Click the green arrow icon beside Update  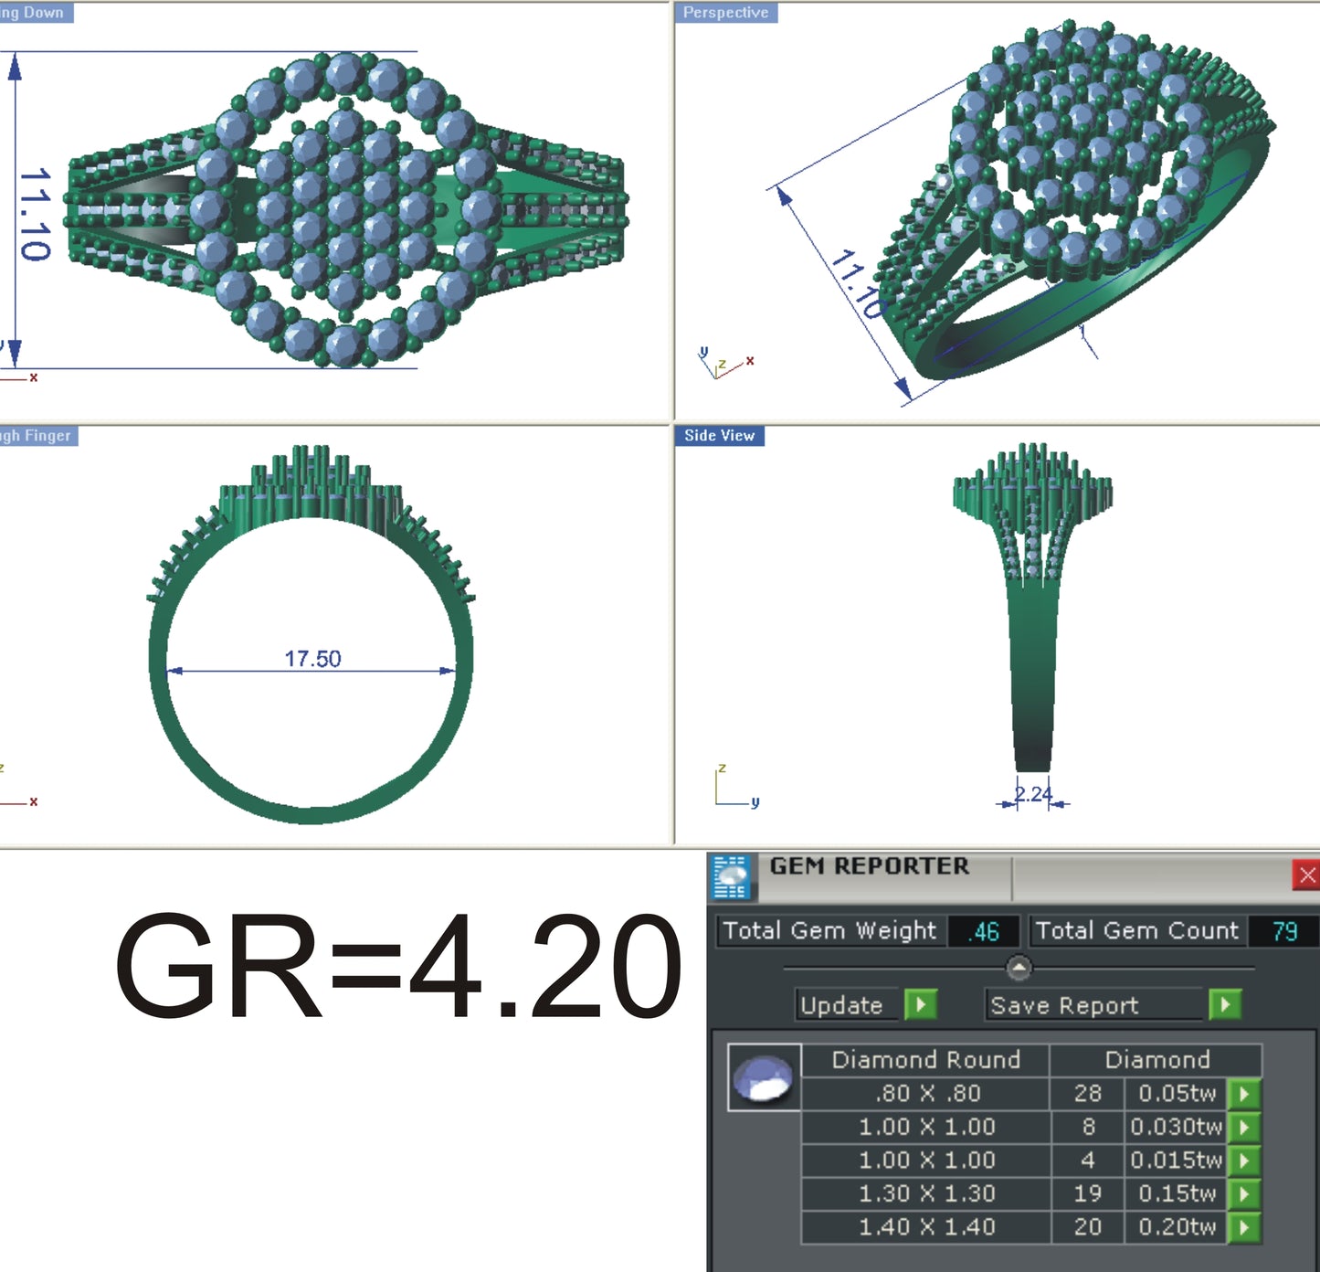coord(920,1003)
